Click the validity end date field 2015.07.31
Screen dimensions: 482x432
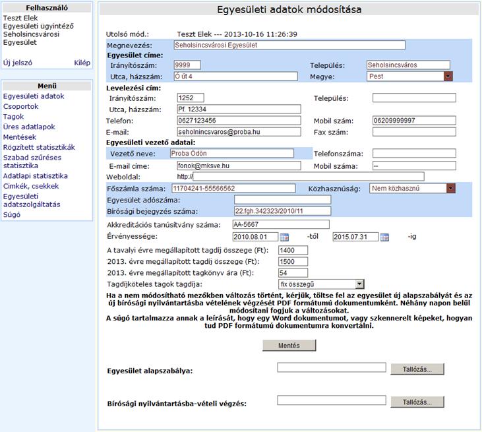pyautogui.click(x=355, y=237)
